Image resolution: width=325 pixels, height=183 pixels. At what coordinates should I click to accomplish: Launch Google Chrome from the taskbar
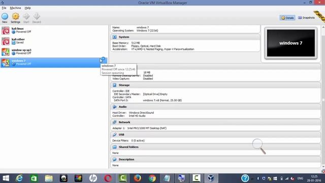[x=152, y=178]
